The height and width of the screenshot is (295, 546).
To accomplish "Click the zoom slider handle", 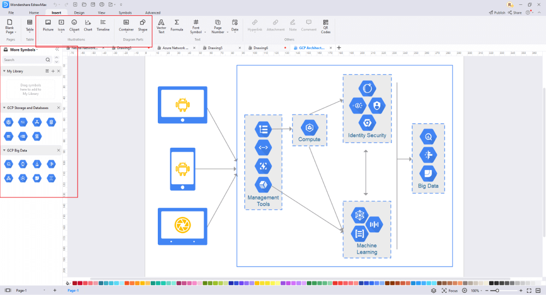I will [x=497, y=291].
